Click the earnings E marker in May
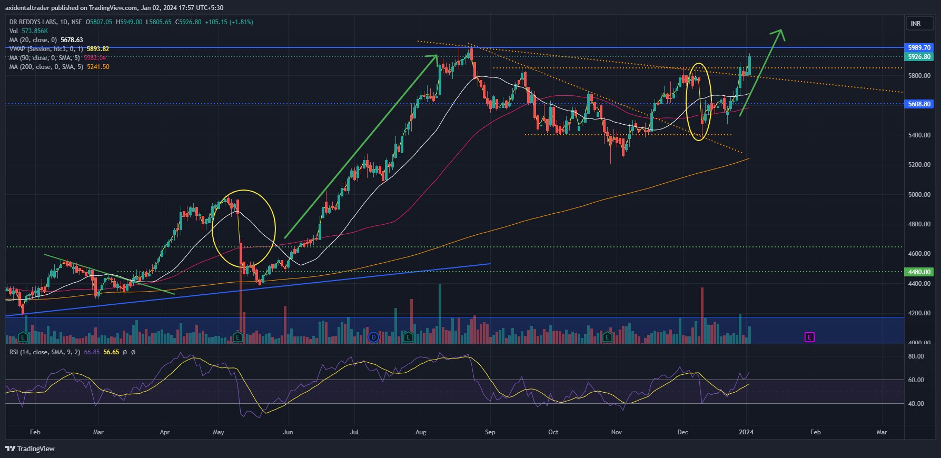Image resolution: width=941 pixels, height=458 pixels. point(238,337)
